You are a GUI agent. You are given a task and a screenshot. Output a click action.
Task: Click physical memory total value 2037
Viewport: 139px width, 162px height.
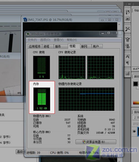coord(67,120)
